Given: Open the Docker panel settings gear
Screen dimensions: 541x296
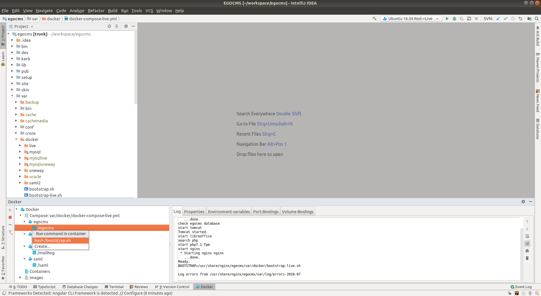Looking at the screenshot, I should 523,202.
